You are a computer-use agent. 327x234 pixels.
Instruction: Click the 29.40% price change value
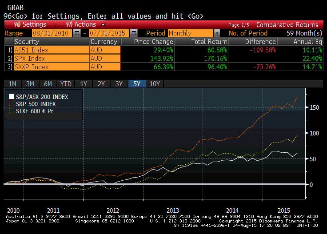coord(163,50)
